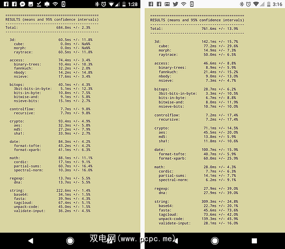Click 'validate-input:' label in left phone

30,211
